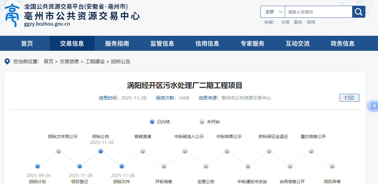Click the floating translate 译 icon
Viewport: 378px width, 184px height.
373,106
